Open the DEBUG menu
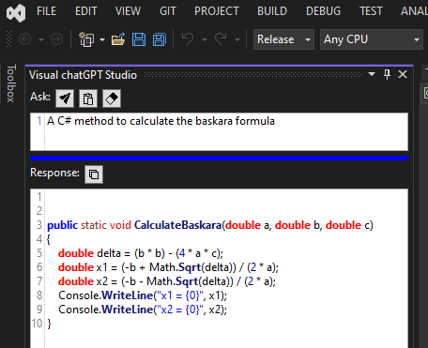The height and width of the screenshot is (348, 428). coord(323,11)
